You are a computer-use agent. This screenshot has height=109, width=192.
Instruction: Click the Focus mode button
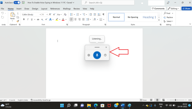[143, 100]
